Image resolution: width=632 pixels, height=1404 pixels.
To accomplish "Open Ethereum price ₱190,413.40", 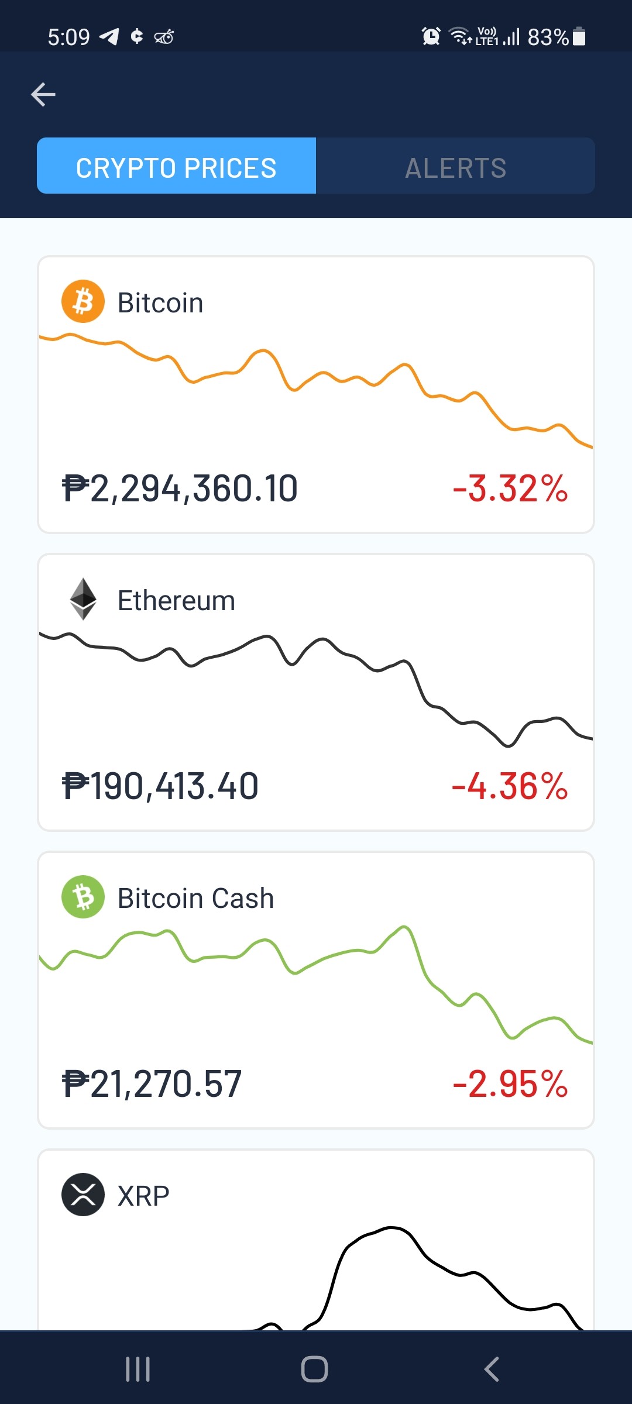I will [x=160, y=787].
